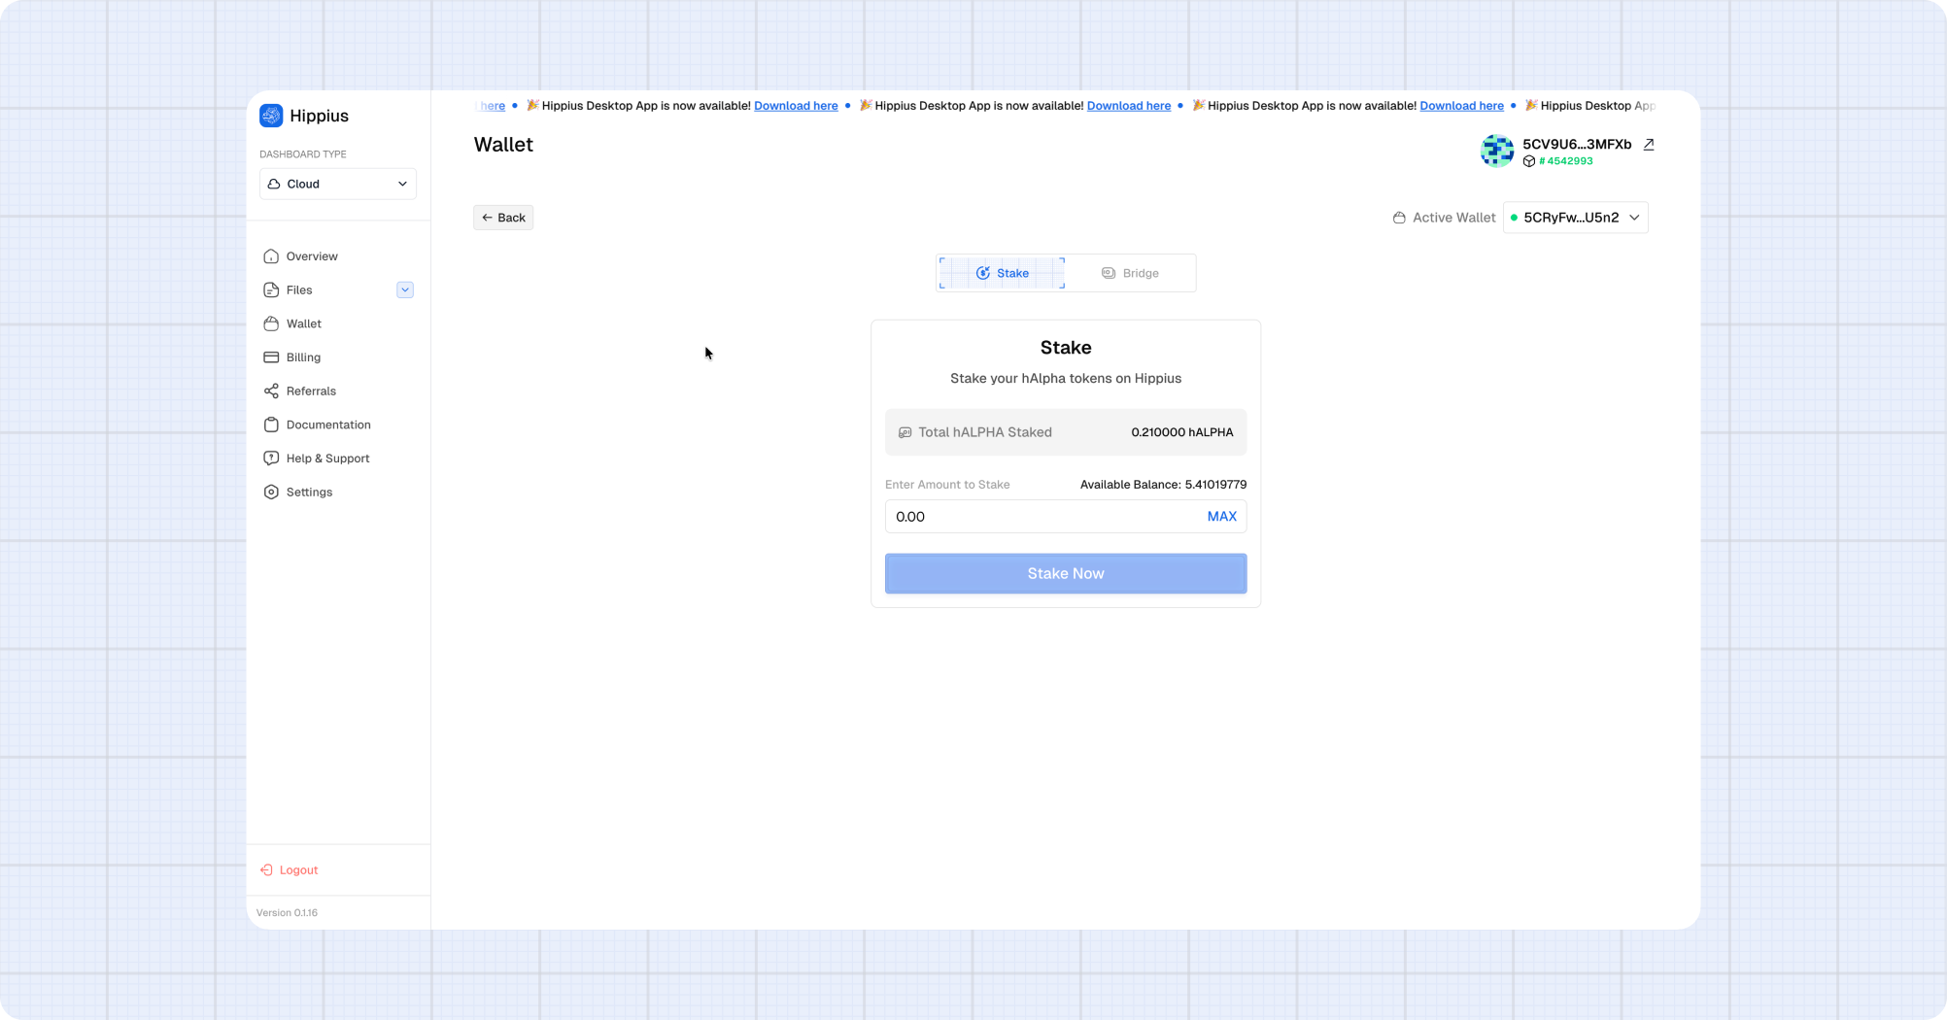Click the Total hALPHA Staked icon
Viewport: 1947px width, 1020px height.
[x=905, y=432]
